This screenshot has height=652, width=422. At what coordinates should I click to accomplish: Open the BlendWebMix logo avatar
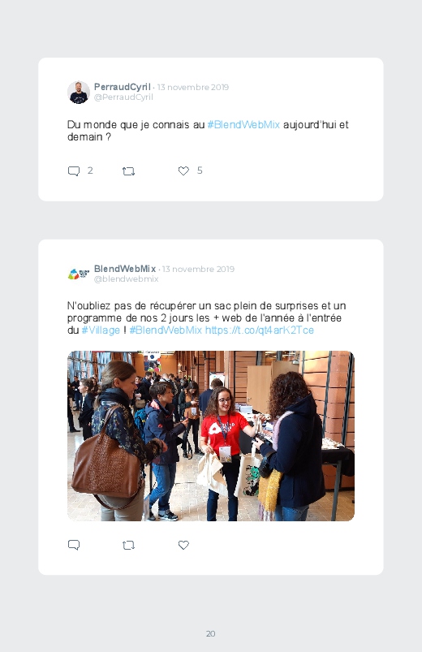tap(79, 274)
